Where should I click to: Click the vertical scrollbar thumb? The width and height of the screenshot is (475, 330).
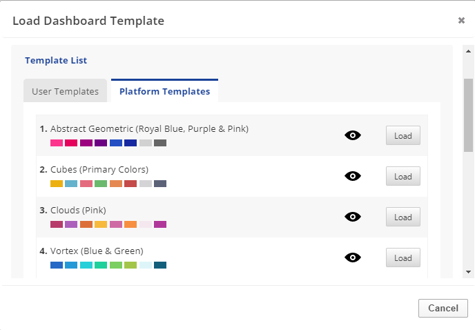coord(469,114)
